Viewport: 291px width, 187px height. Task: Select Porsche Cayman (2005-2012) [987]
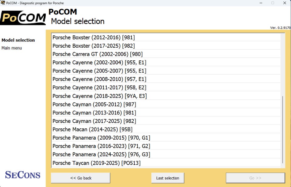pyautogui.click(x=94, y=105)
